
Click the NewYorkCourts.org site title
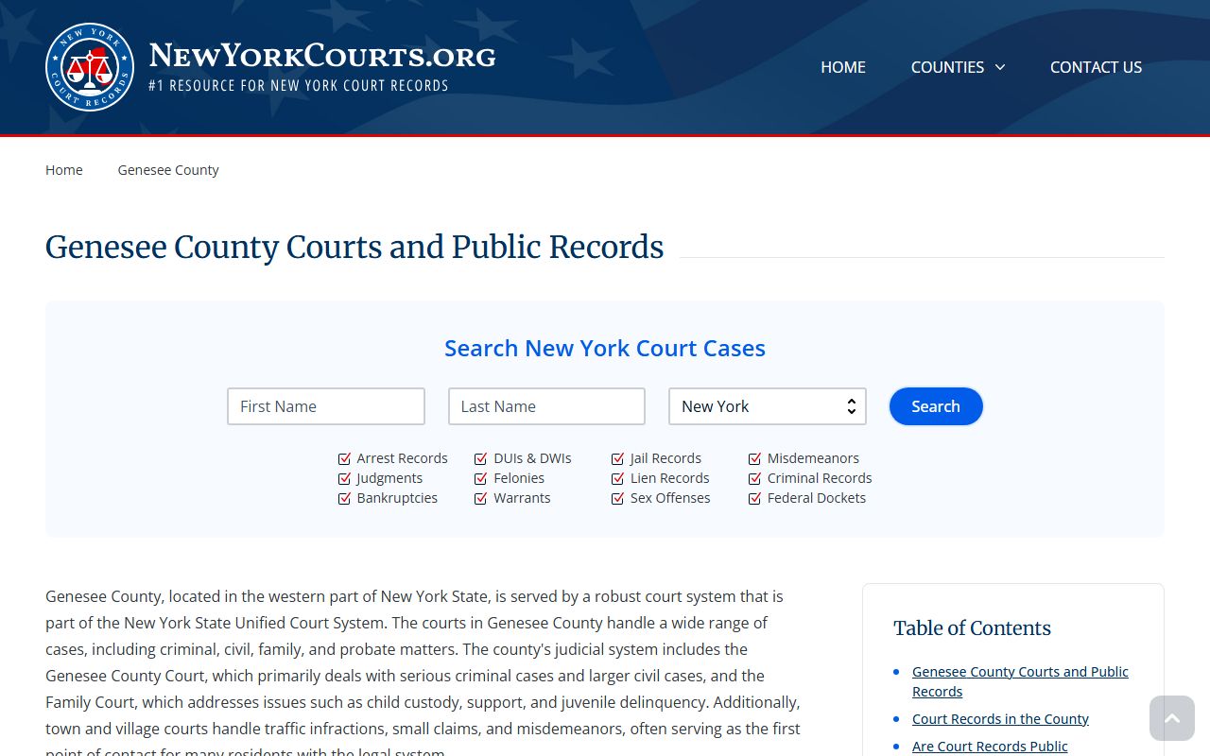click(322, 56)
